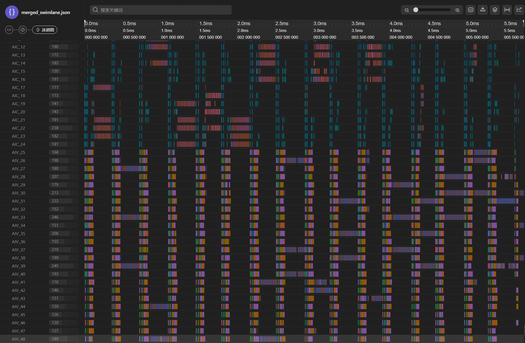The height and width of the screenshot is (343, 525).
Task: Select the highlighted AIV_48 row label
Action: (x=18, y=339)
